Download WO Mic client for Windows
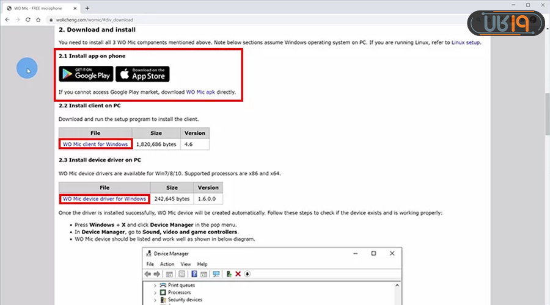The height and width of the screenshot is (305, 550). point(95,145)
